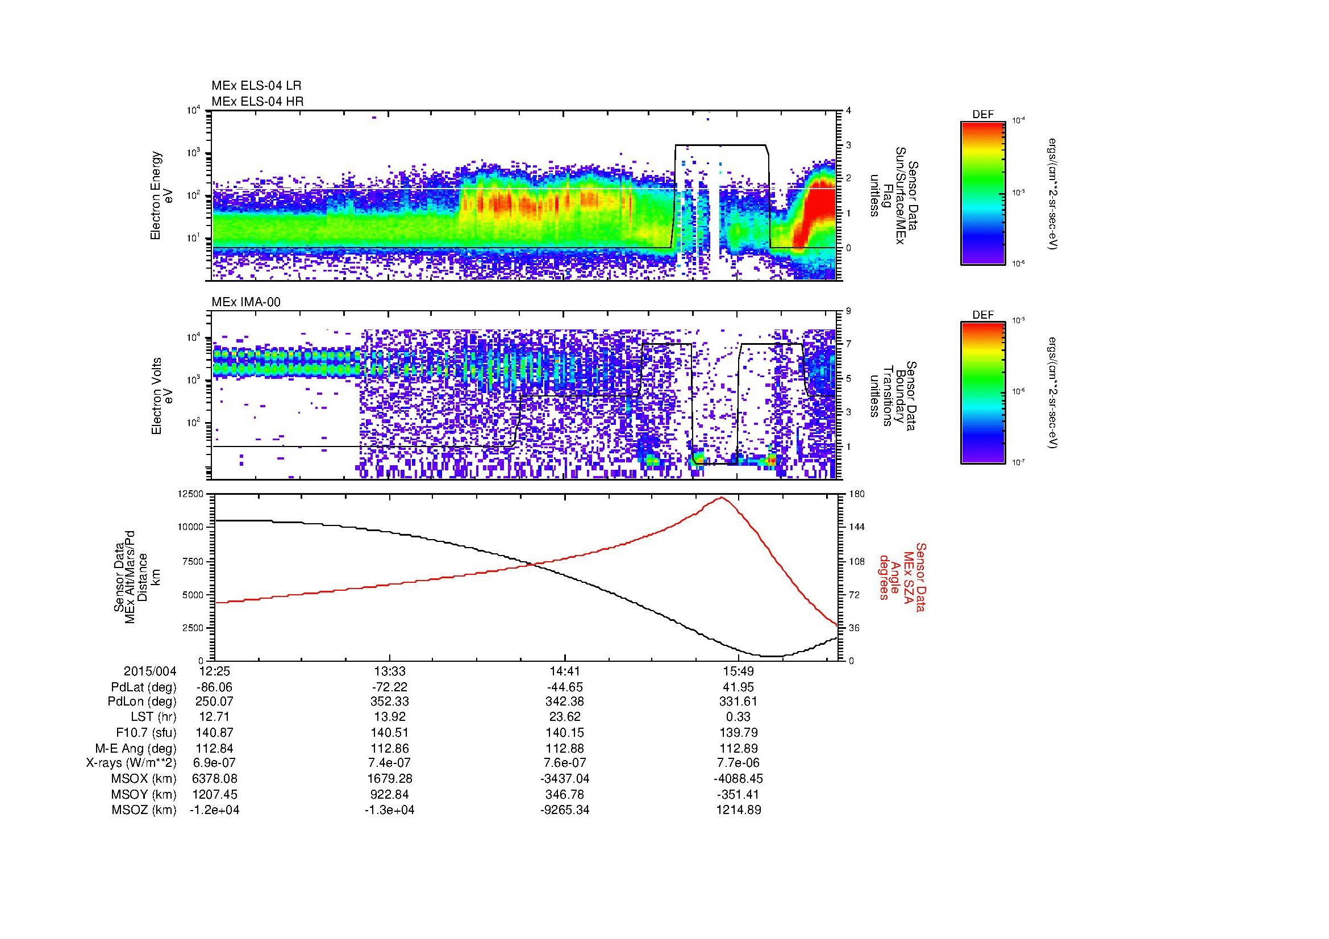Click the 'MSOX (km)' row label
The height and width of the screenshot is (939, 1329).
144,779
